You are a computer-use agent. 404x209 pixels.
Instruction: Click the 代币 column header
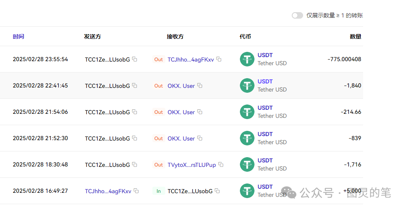245,36
